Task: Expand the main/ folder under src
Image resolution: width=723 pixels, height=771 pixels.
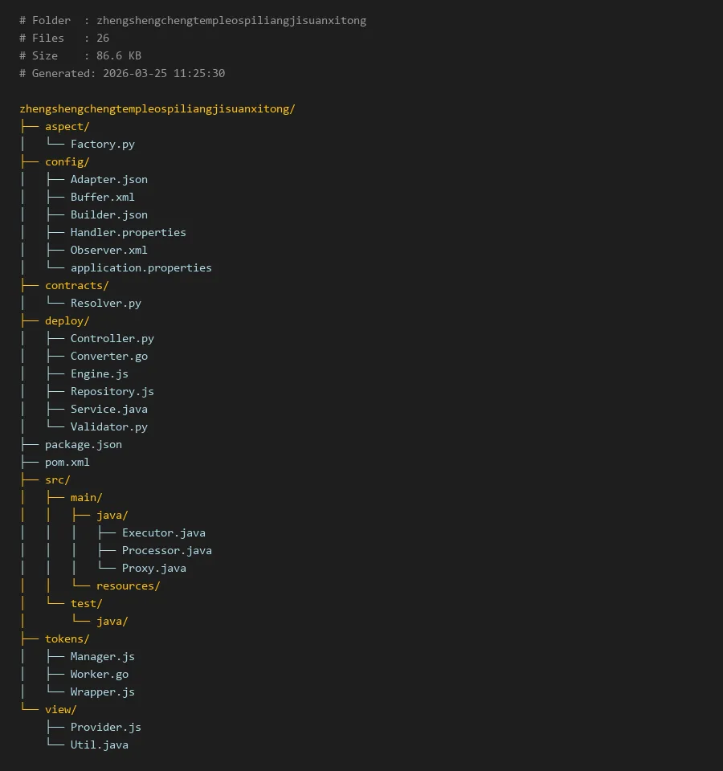Action: coord(86,497)
